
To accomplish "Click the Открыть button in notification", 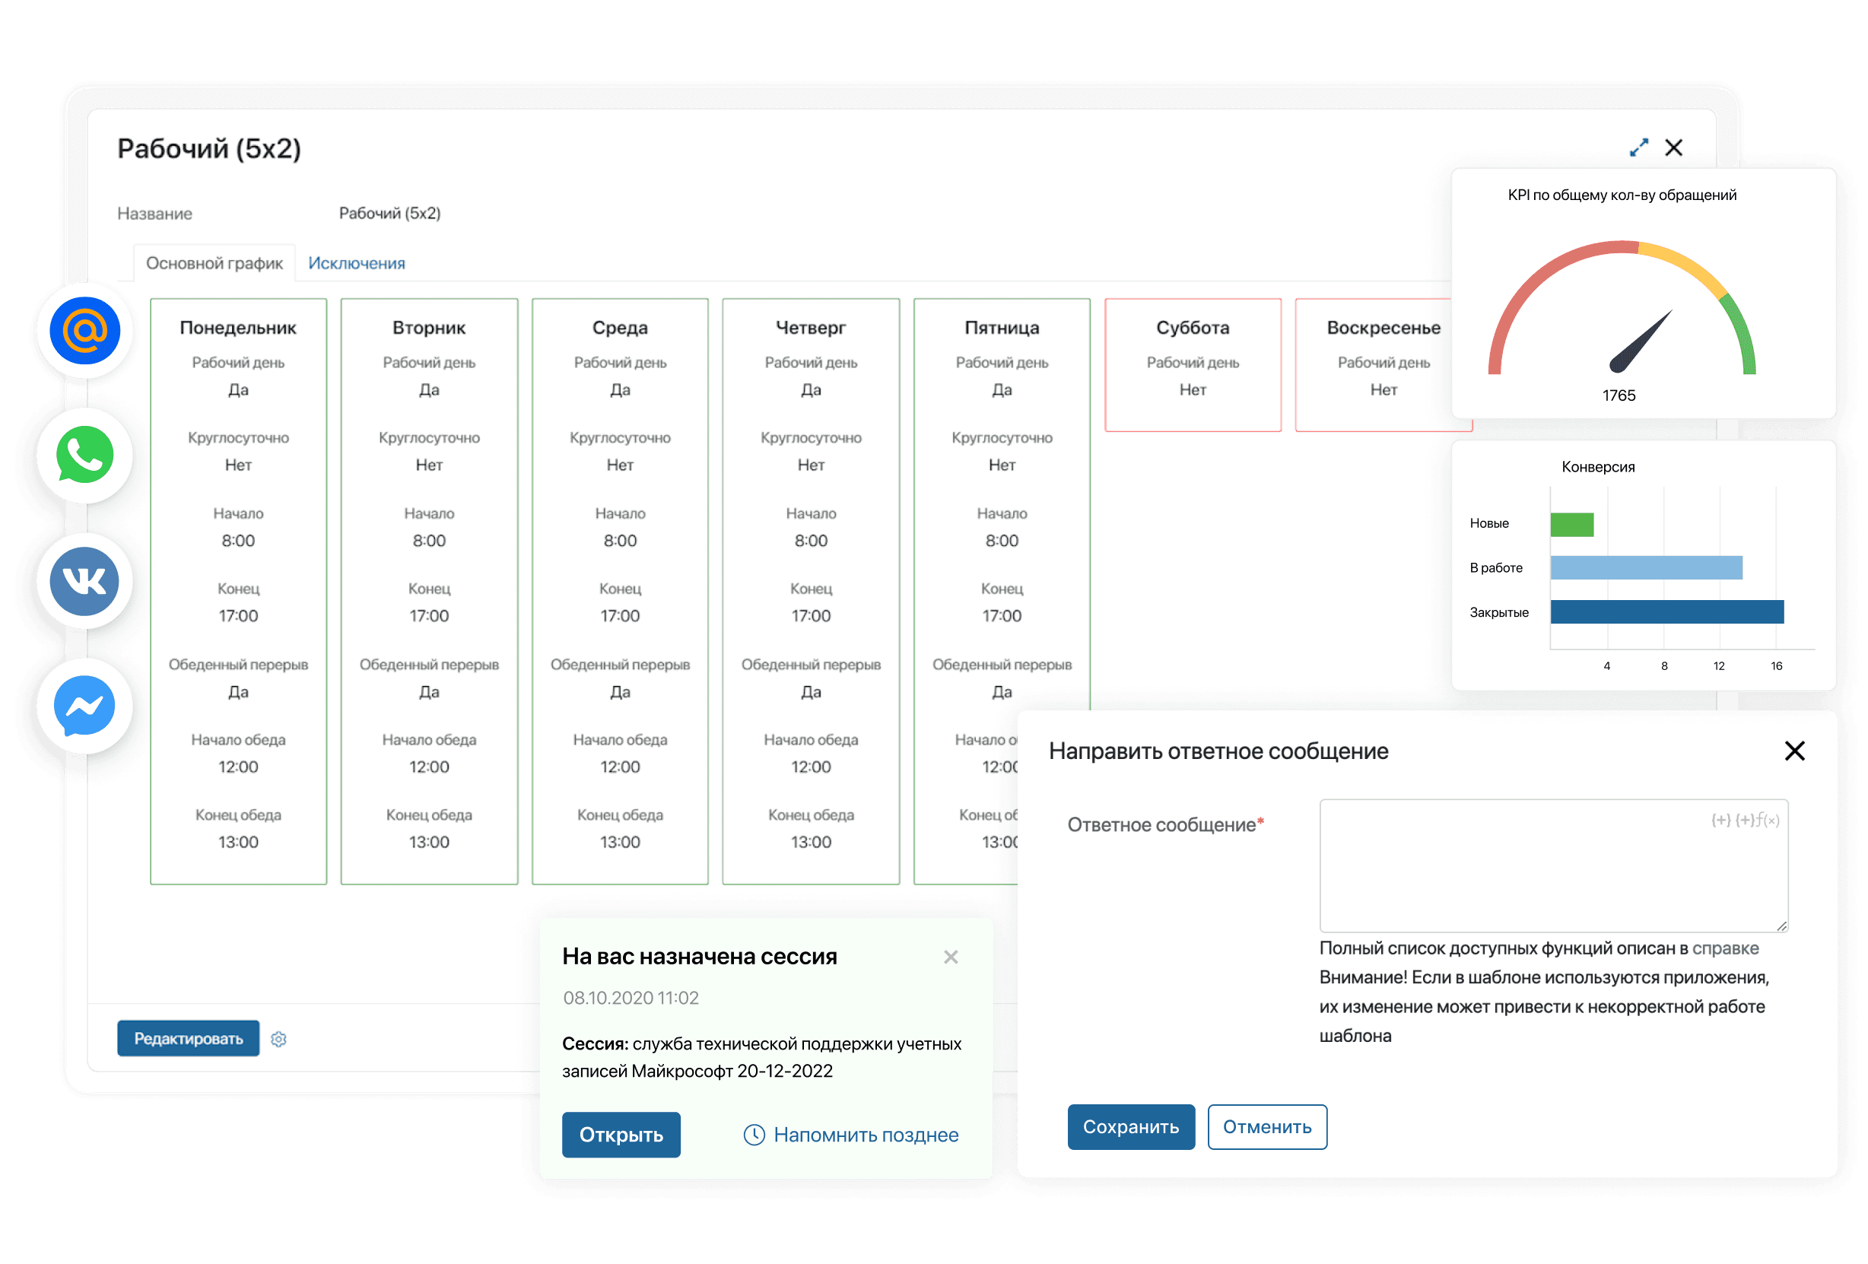I will click(x=621, y=1135).
